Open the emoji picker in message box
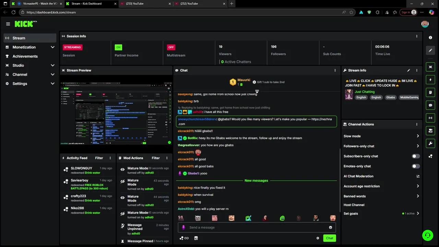Viewport: 439px width, 247px height. 331,227
